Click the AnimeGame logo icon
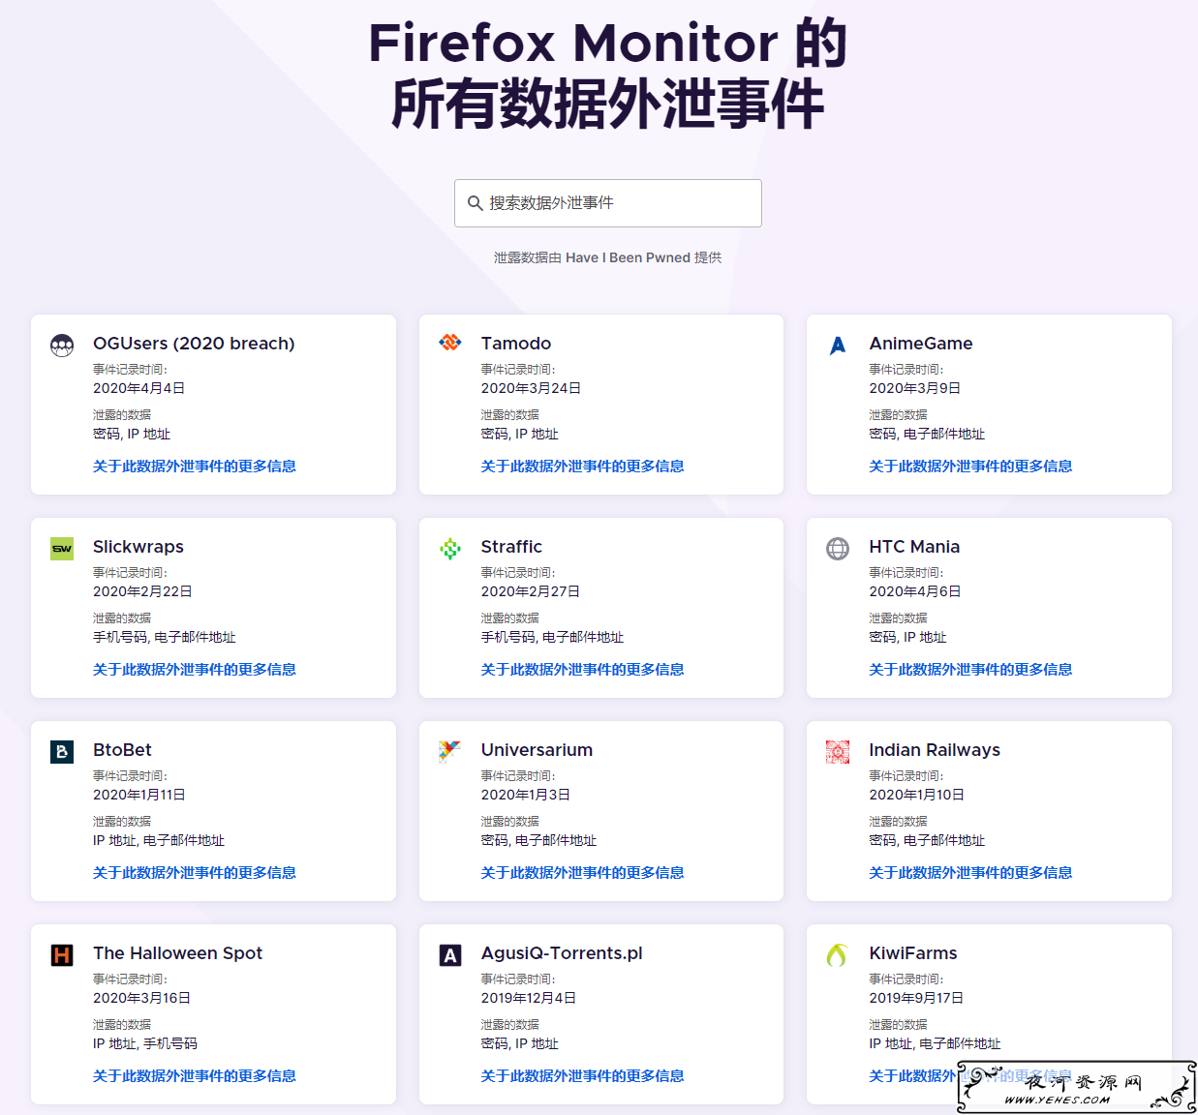The height and width of the screenshot is (1115, 1198). point(838,346)
